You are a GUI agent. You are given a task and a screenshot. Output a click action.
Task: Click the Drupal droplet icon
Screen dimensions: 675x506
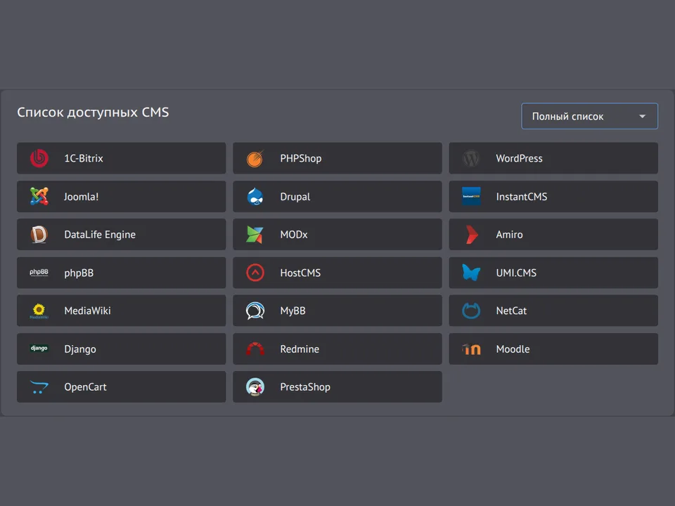[x=255, y=197]
